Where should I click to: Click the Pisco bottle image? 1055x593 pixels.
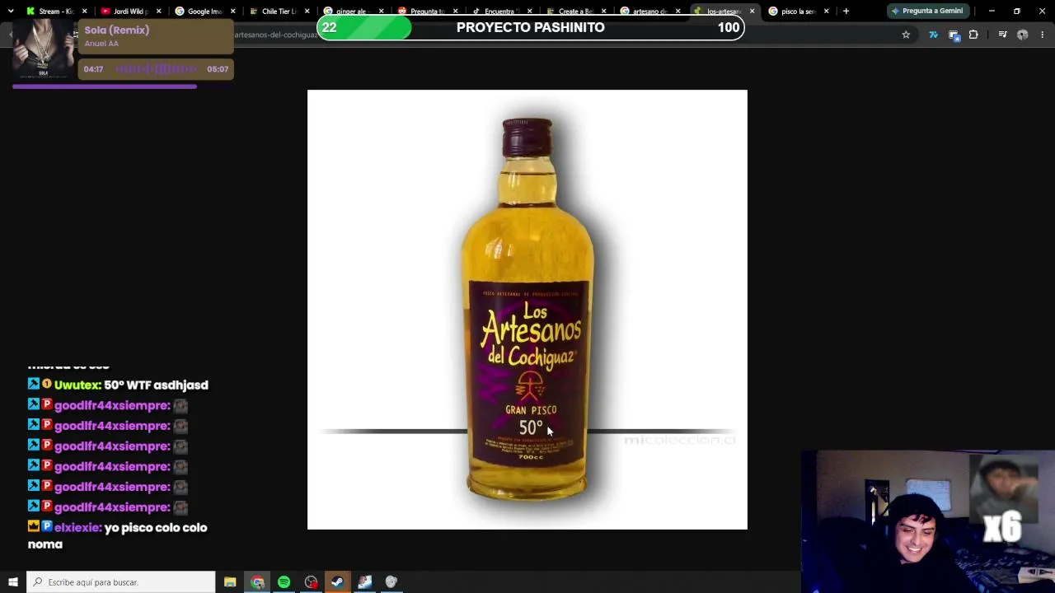[527, 310]
